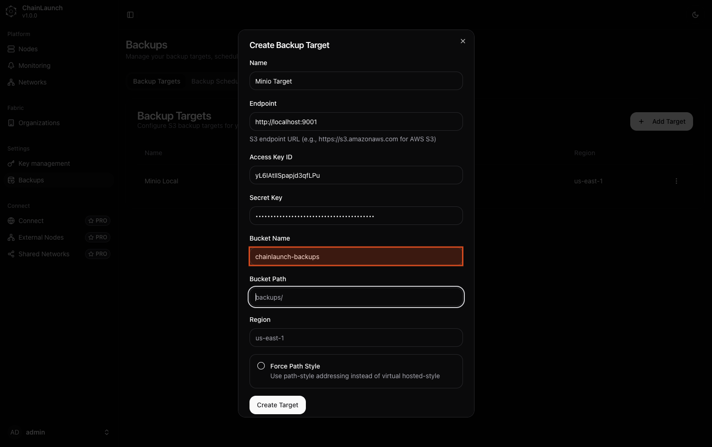
Task: Focus the Region input field
Action: tap(356, 338)
